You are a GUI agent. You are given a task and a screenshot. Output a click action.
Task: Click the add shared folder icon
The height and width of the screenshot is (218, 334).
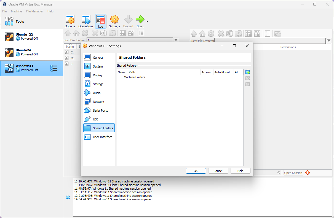[248, 72]
